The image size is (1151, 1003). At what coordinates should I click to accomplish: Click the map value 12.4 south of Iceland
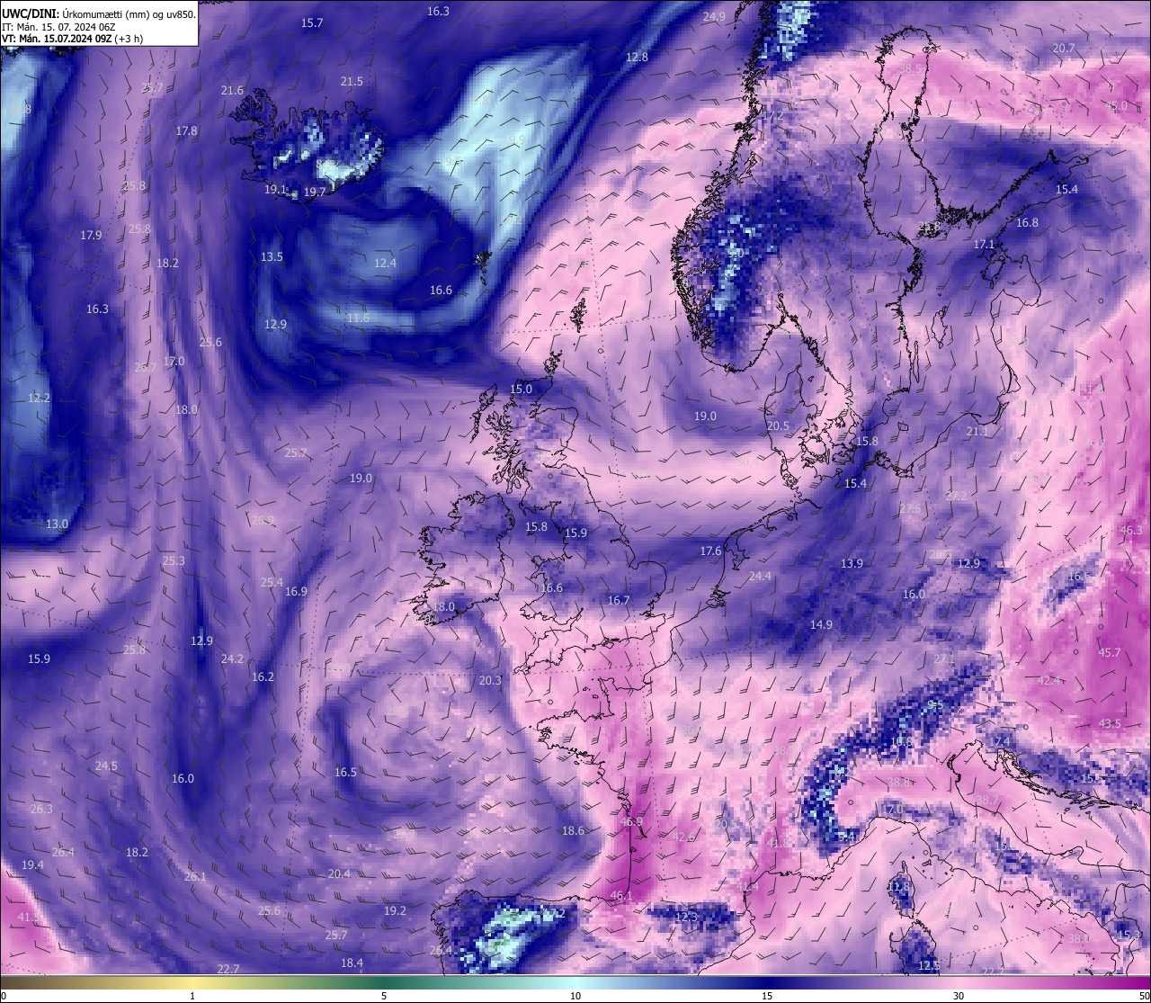click(x=385, y=263)
